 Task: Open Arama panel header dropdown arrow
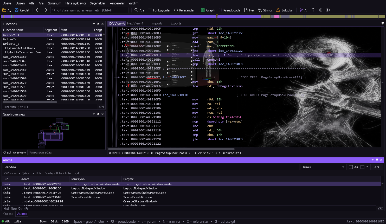point(372,160)
